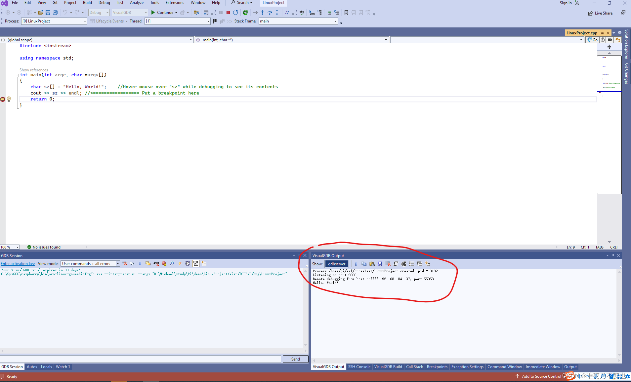The height and width of the screenshot is (382, 631).
Task: Click the clear output icon in VisualGDB Output
Action: 388,264
